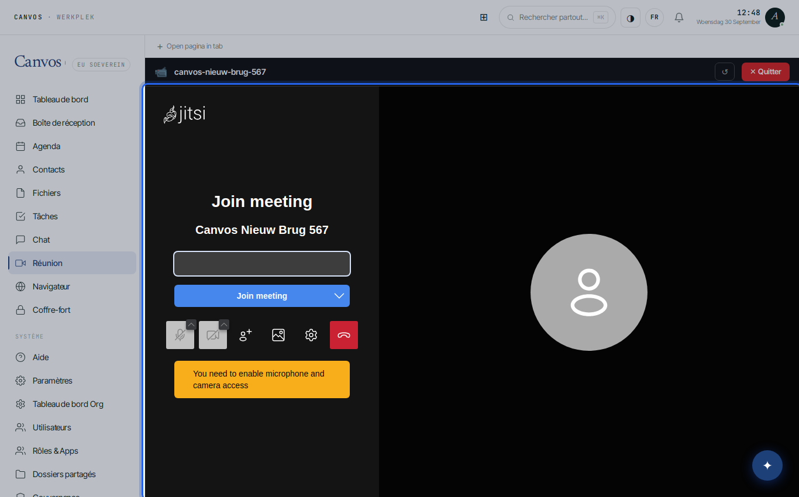The width and height of the screenshot is (799, 497).
Task: Click the apps grid icon in top bar
Action: coord(484,18)
